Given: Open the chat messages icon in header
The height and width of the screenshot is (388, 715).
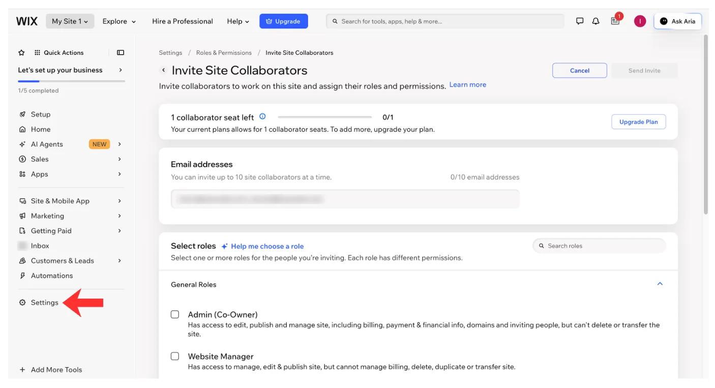Looking at the screenshot, I should pos(580,21).
